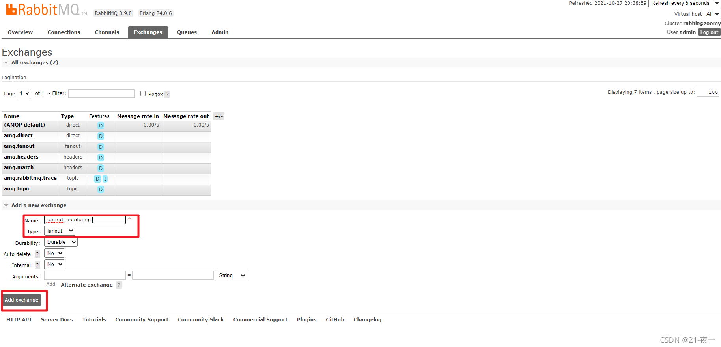The height and width of the screenshot is (347, 721).
Task: Open the amq.fanout exchange
Action: pos(19,146)
